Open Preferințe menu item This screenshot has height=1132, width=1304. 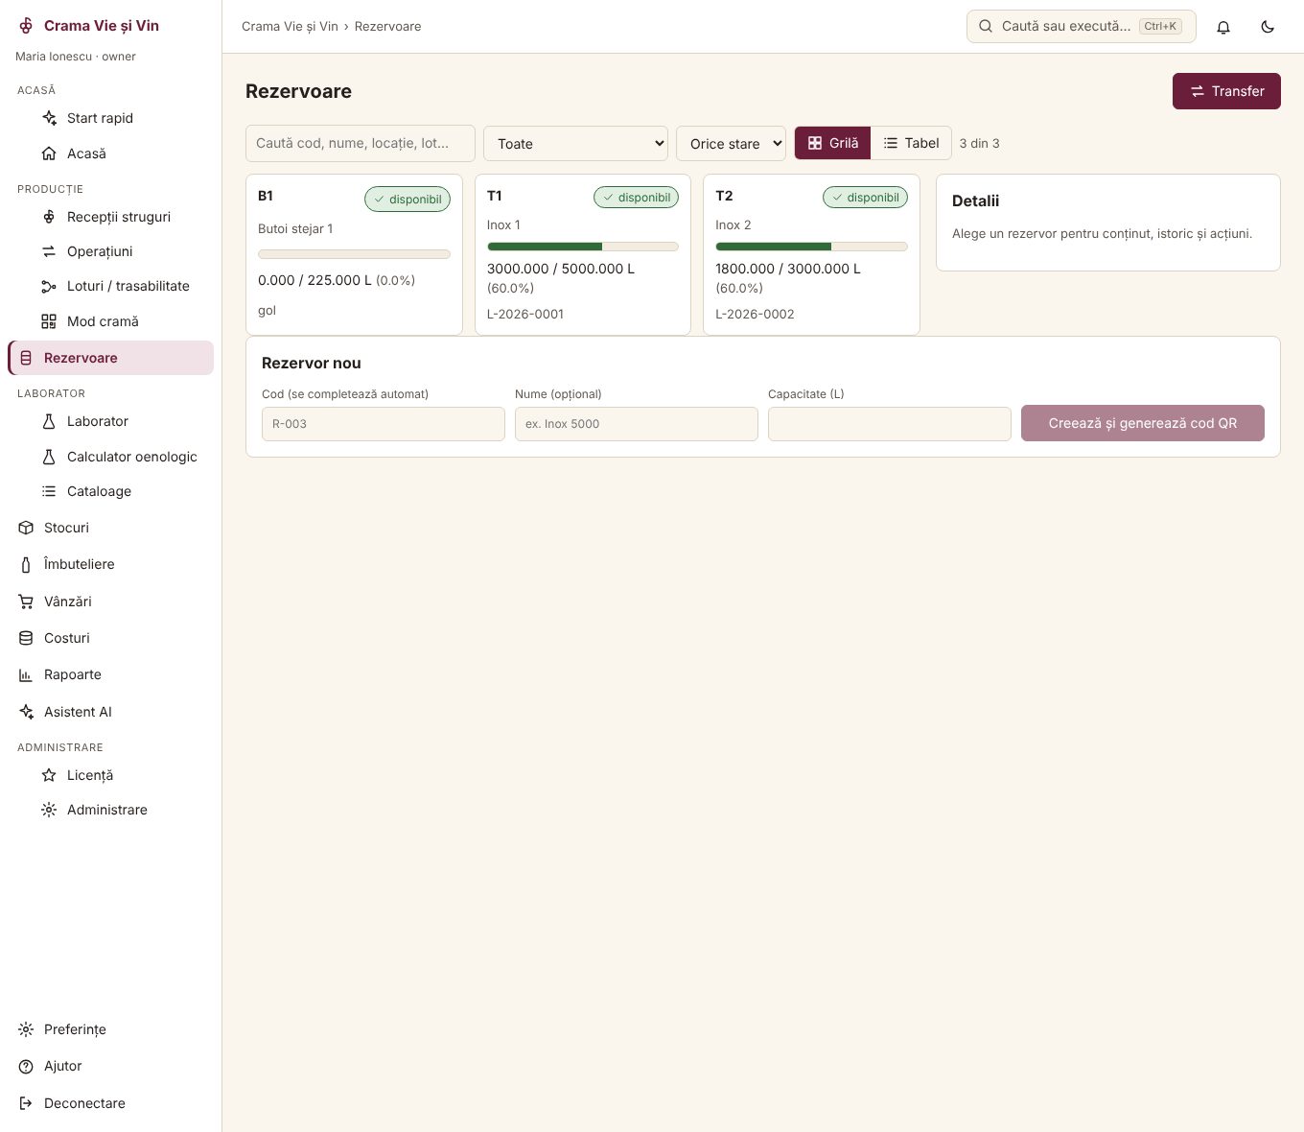110,1029
